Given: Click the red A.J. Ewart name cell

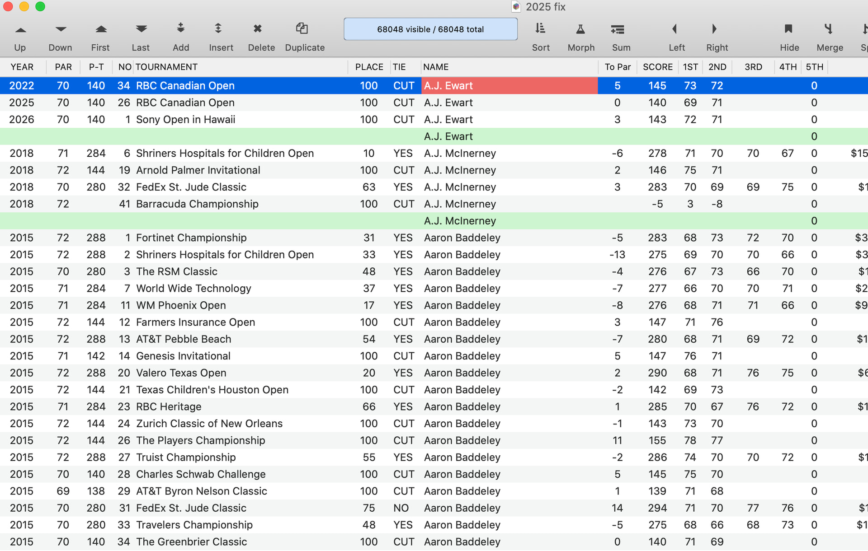Looking at the screenshot, I should click(x=509, y=86).
